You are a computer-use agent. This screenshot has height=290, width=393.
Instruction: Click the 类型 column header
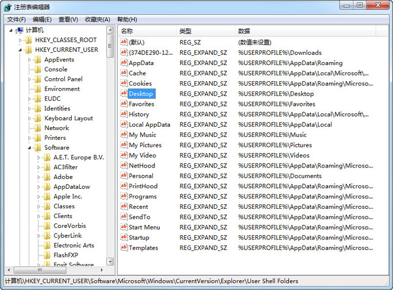coord(206,31)
